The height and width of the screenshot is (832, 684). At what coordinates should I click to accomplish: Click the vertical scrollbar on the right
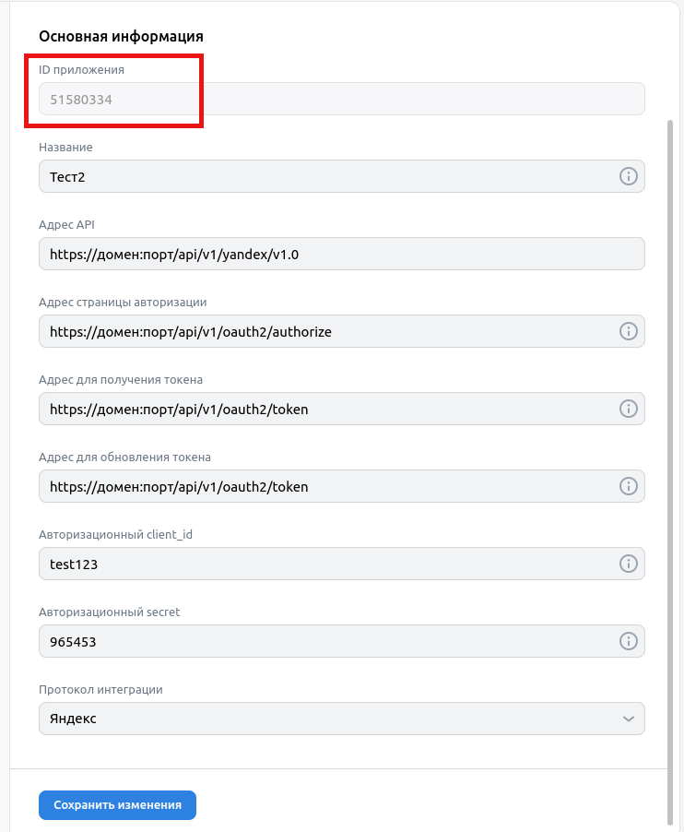(x=670, y=461)
